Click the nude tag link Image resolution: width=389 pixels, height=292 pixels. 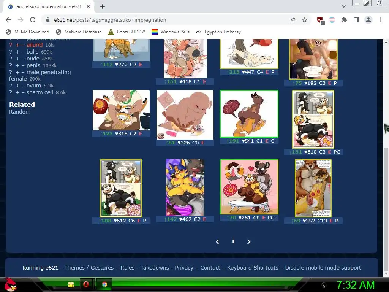point(33,59)
